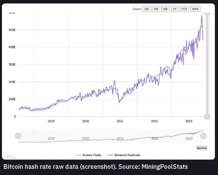218x175 pixels.
Task: Show the MAX time range
Action: click(195, 9)
